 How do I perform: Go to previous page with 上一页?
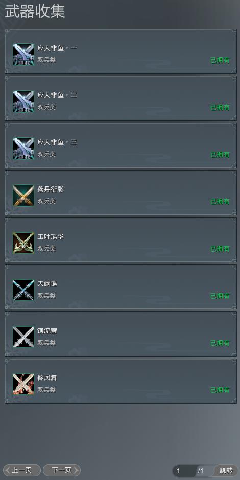pos(21,470)
